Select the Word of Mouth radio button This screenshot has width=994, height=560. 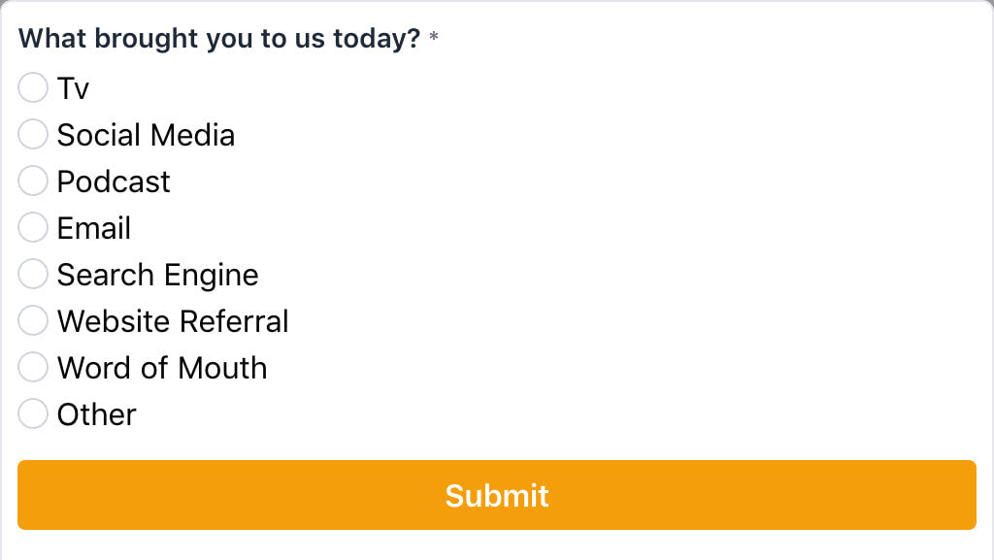[x=33, y=368]
